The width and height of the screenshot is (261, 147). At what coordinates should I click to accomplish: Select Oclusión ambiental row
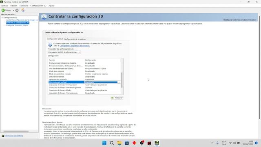[84, 77]
